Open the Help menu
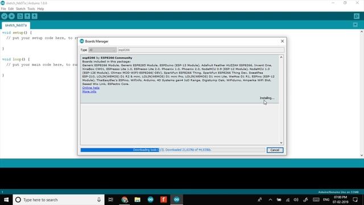Screen dimensions: 364x205 (40, 9)
